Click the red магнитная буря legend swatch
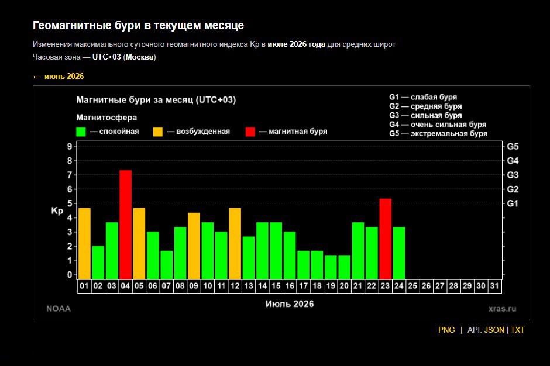Image resolution: width=550 pixels, height=366 pixels. [250, 132]
